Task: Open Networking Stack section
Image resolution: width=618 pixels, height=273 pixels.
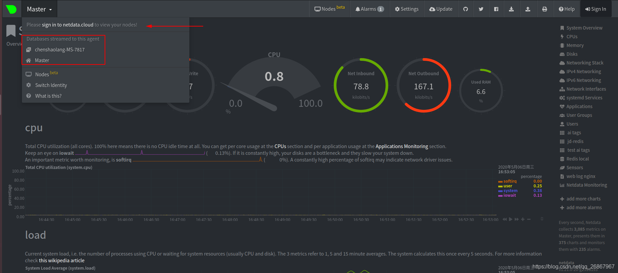Action: 585,63
